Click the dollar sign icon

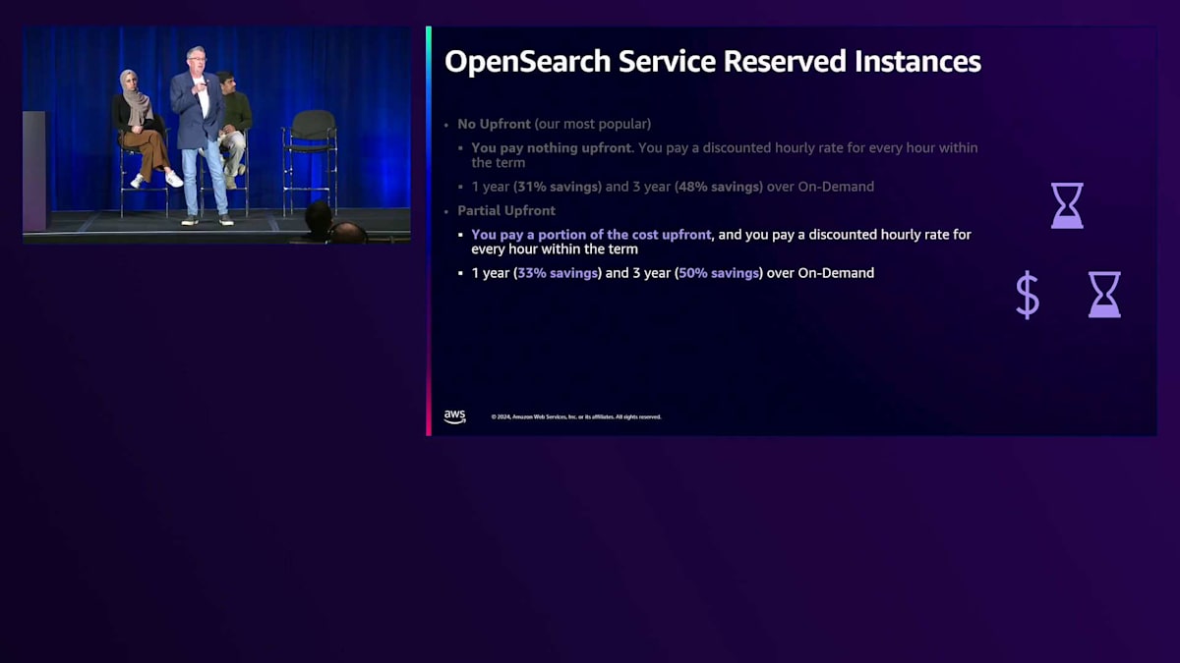1028,296
